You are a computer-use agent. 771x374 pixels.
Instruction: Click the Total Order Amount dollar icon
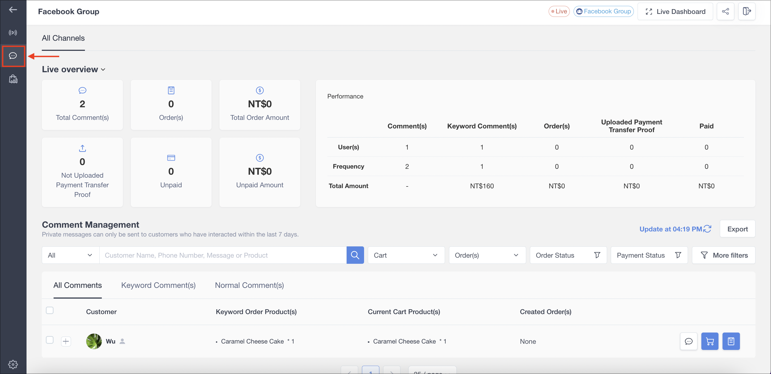[x=260, y=90]
